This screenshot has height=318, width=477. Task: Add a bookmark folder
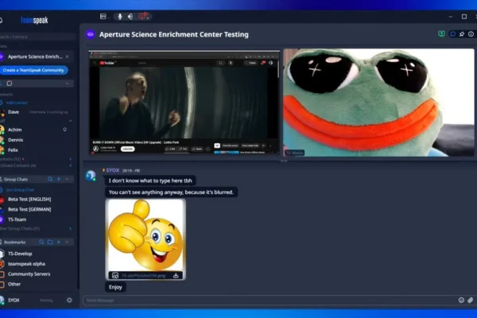pos(49,242)
